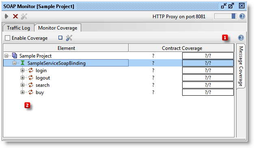Dock the SOAP Monitor window icon

tap(224, 6)
